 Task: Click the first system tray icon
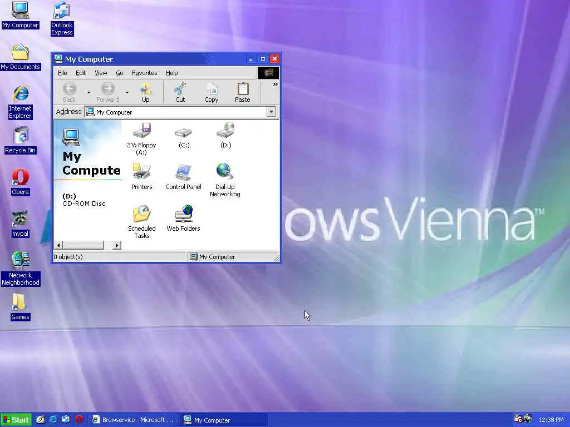click(518, 419)
